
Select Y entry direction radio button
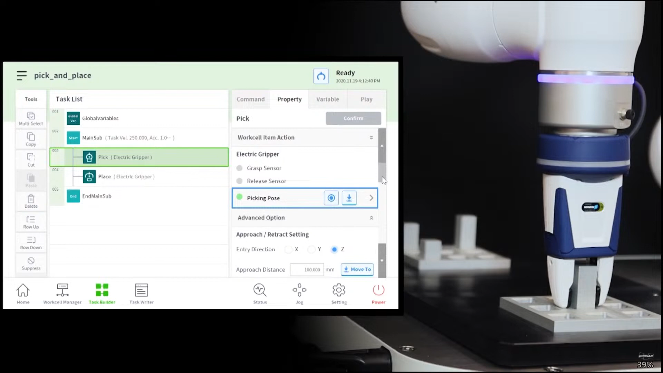click(x=311, y=249)
